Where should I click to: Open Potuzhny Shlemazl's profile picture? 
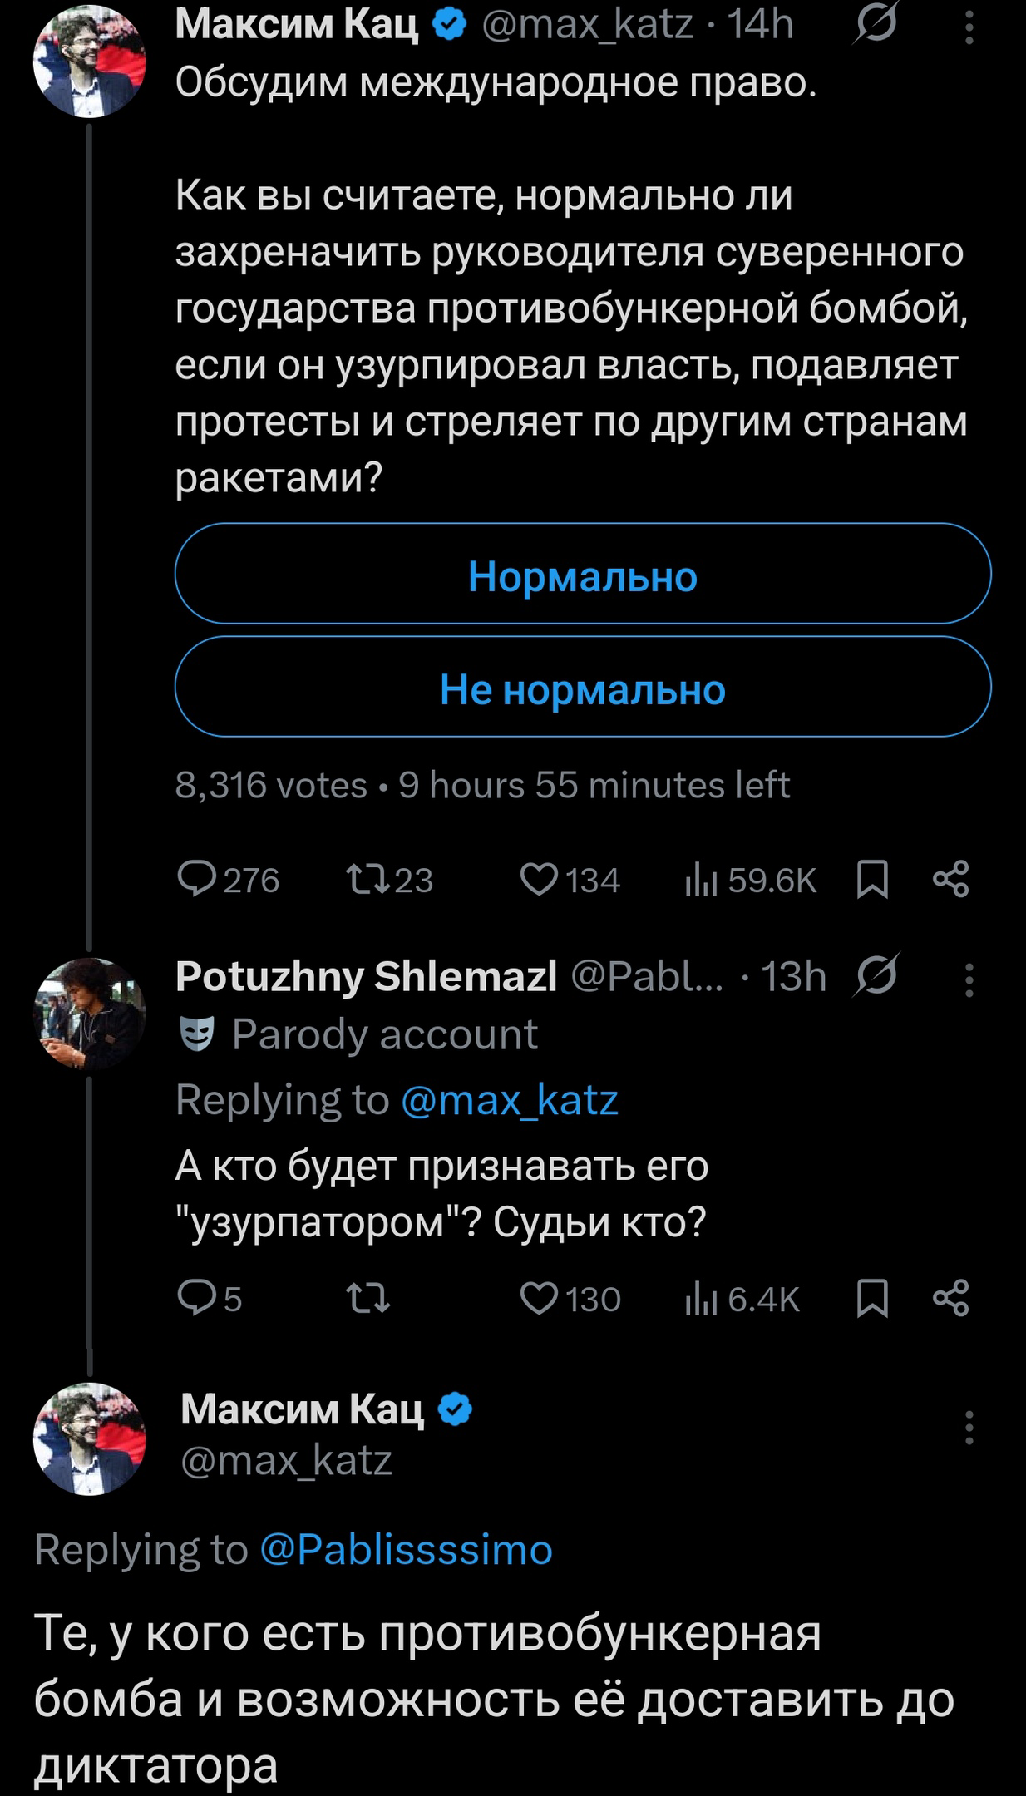90,1014
